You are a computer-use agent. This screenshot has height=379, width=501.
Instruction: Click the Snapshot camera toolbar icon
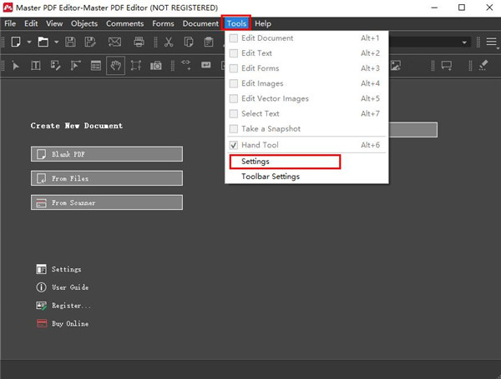tap(155, 66)
